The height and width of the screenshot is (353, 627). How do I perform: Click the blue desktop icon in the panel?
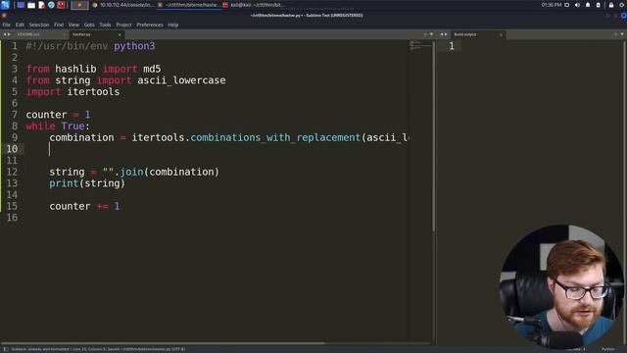(x=21, y=5)
